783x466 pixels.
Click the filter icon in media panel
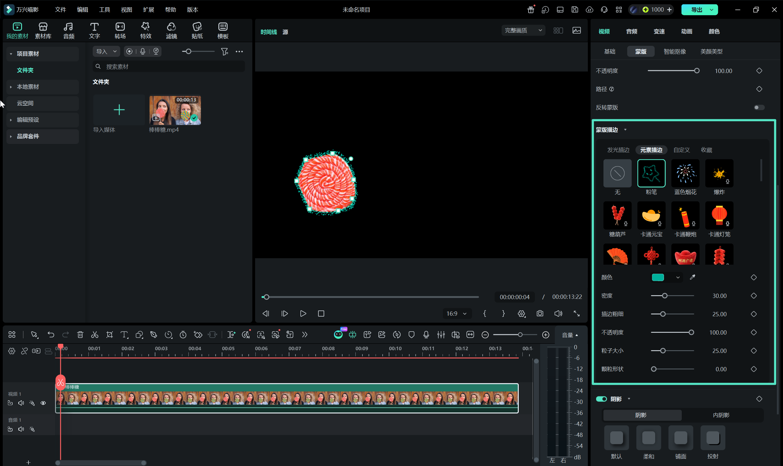(x=224, y=52)
